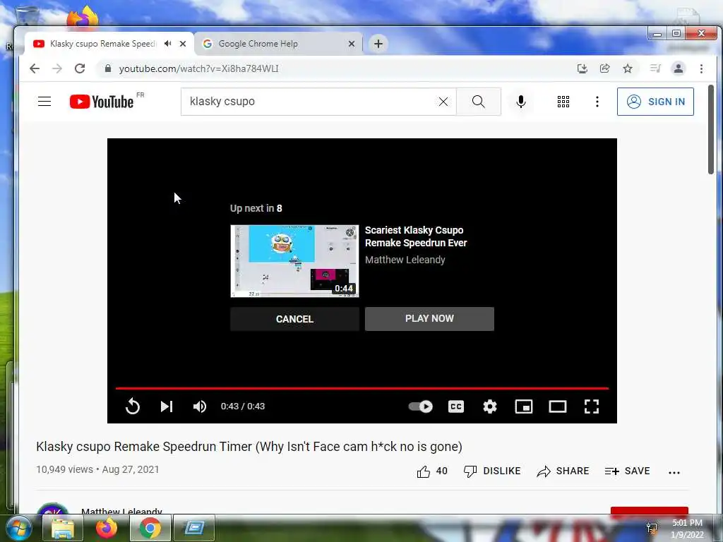Share the video via SHARE
Image resolution: width=723 pixels, height=542 pixels.
coord(563,471)
